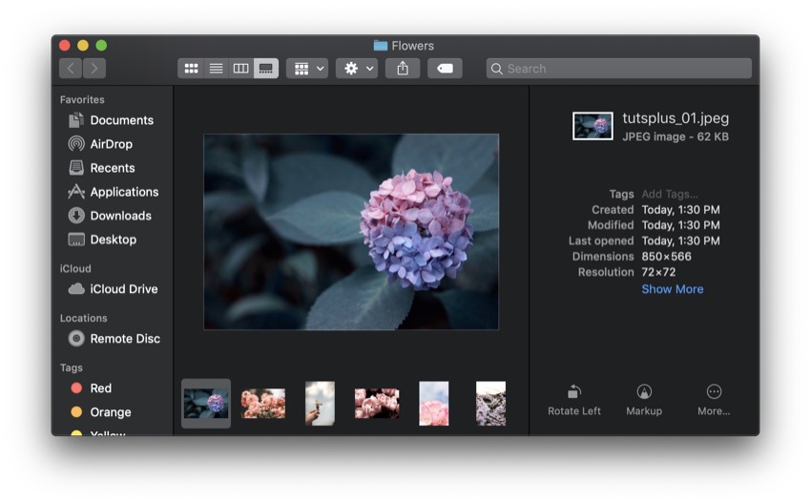This screenshot has width=811, height=504.
Task: Click the Edit Tags toolbar button
Action: (x=445, y=69)
